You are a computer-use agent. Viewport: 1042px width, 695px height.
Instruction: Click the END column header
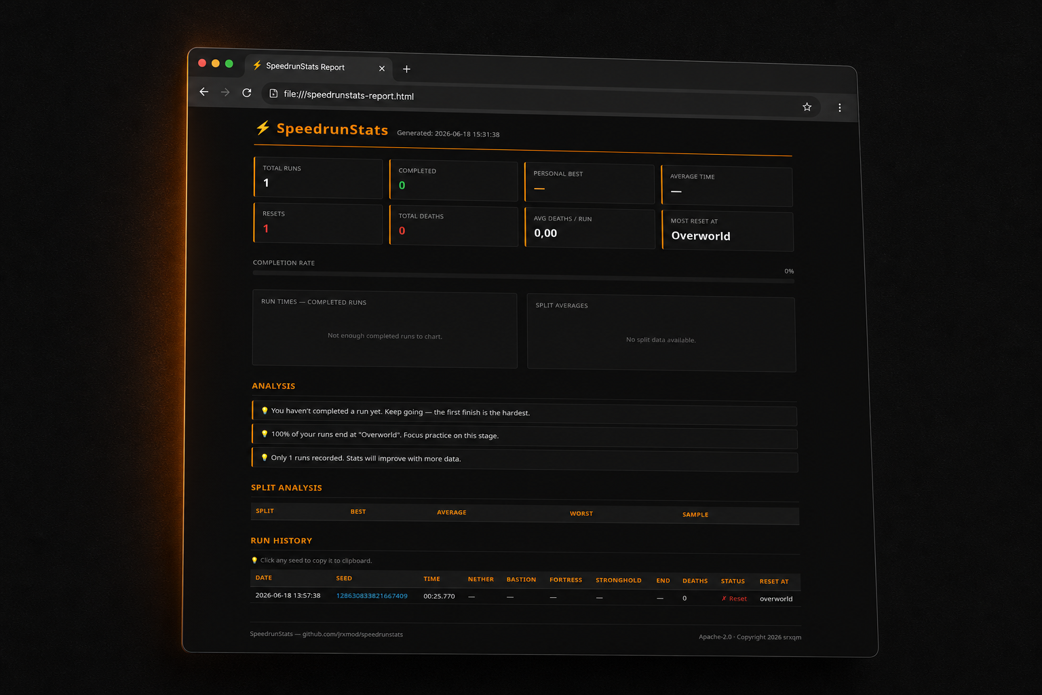click(x=663, y=580)
